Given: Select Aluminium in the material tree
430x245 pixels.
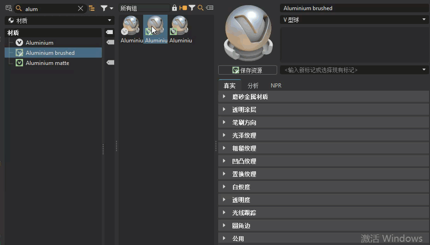Looking at the screenshot, I should click(40, 42).
